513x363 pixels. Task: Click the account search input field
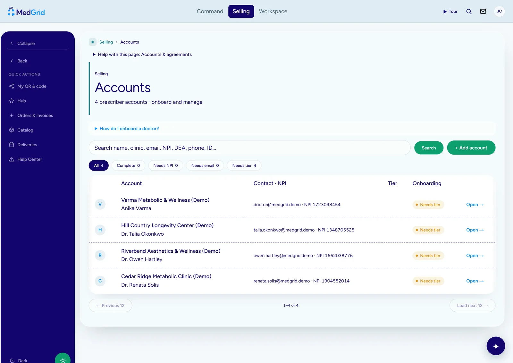(x=249, y=148)
